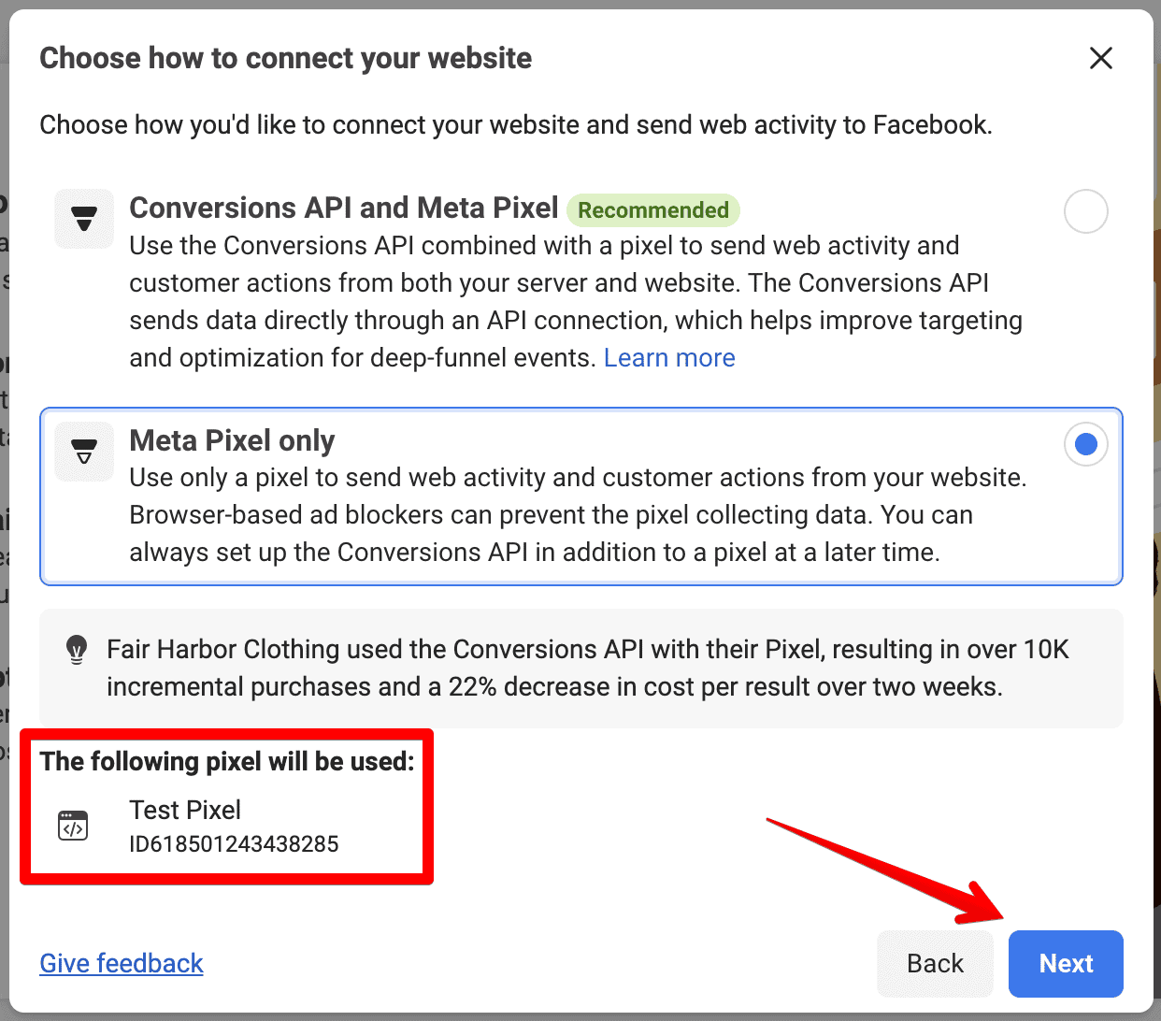Click the pixel code icon next to Test Pixel

coord(73,825)
